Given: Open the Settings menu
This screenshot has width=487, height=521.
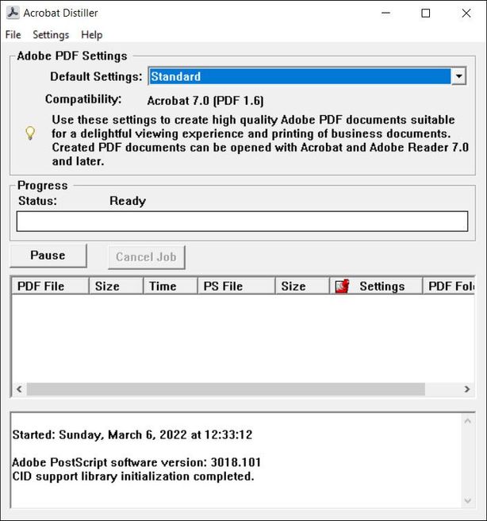Looking at the screenshot, I should tap(51, 35).
